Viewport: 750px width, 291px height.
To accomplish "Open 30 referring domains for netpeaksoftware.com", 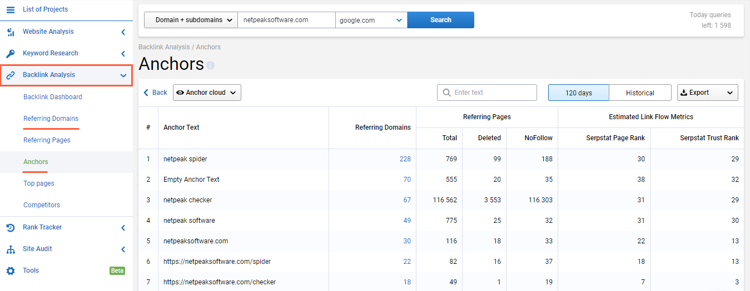I will [407, 241].
